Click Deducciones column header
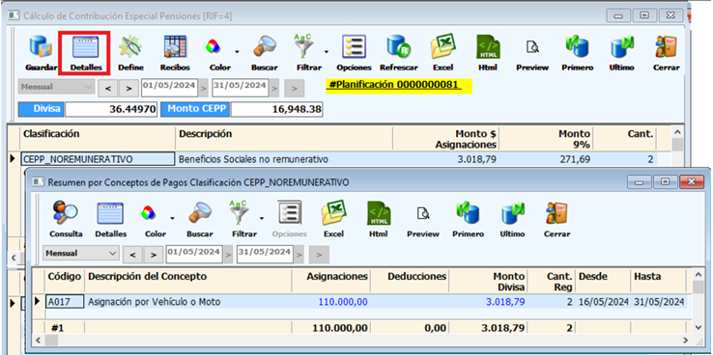713x355 pixels. 410,281
